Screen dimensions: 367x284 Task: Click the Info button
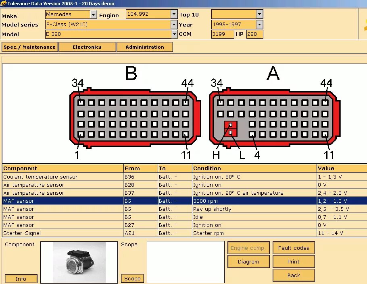click(21, 279)
